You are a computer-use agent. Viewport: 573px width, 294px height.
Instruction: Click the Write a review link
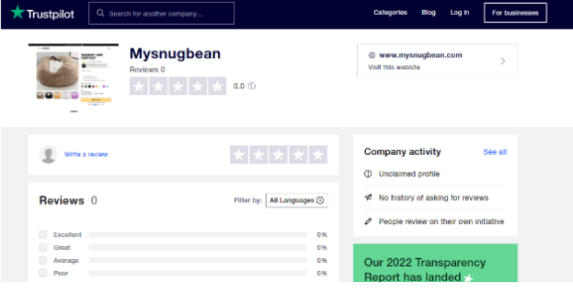pos(86,154)
